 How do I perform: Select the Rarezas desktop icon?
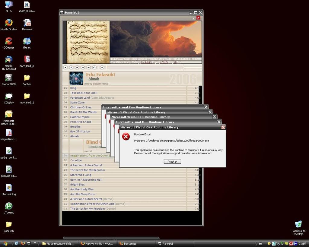tap(27, 25)
